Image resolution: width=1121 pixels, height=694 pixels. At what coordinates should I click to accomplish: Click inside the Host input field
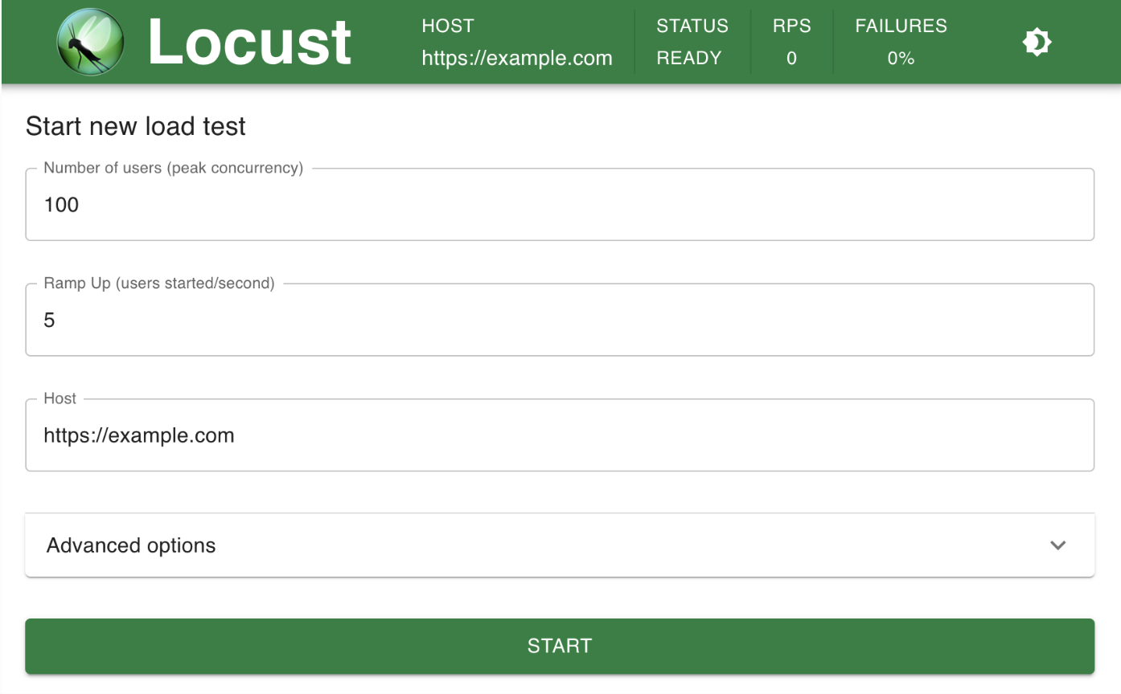(x=560, y=435)
